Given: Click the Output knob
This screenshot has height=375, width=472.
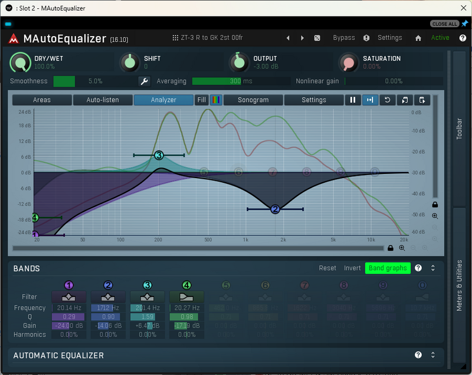Looking at the screenshot, I should 240,63.
